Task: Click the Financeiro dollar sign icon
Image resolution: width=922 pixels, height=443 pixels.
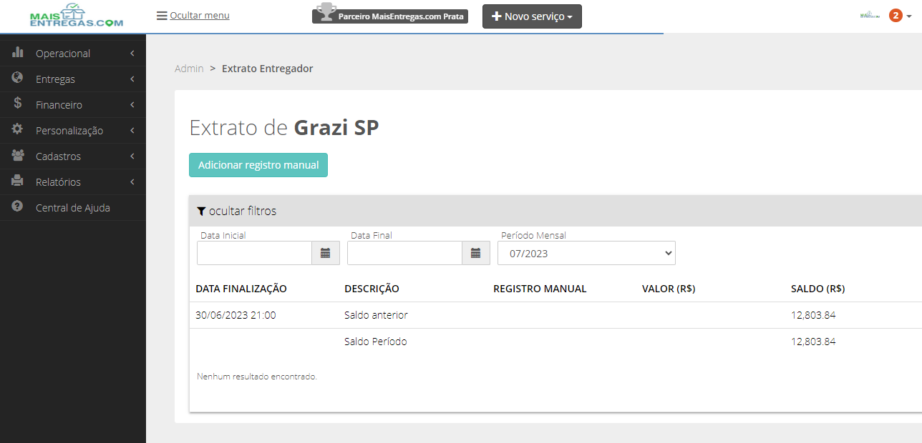Action: tap(18, 104)
